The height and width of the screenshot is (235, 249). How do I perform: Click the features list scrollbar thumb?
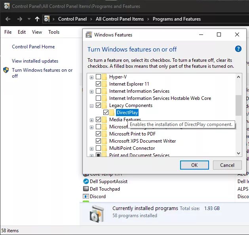[x=238, y=105]
